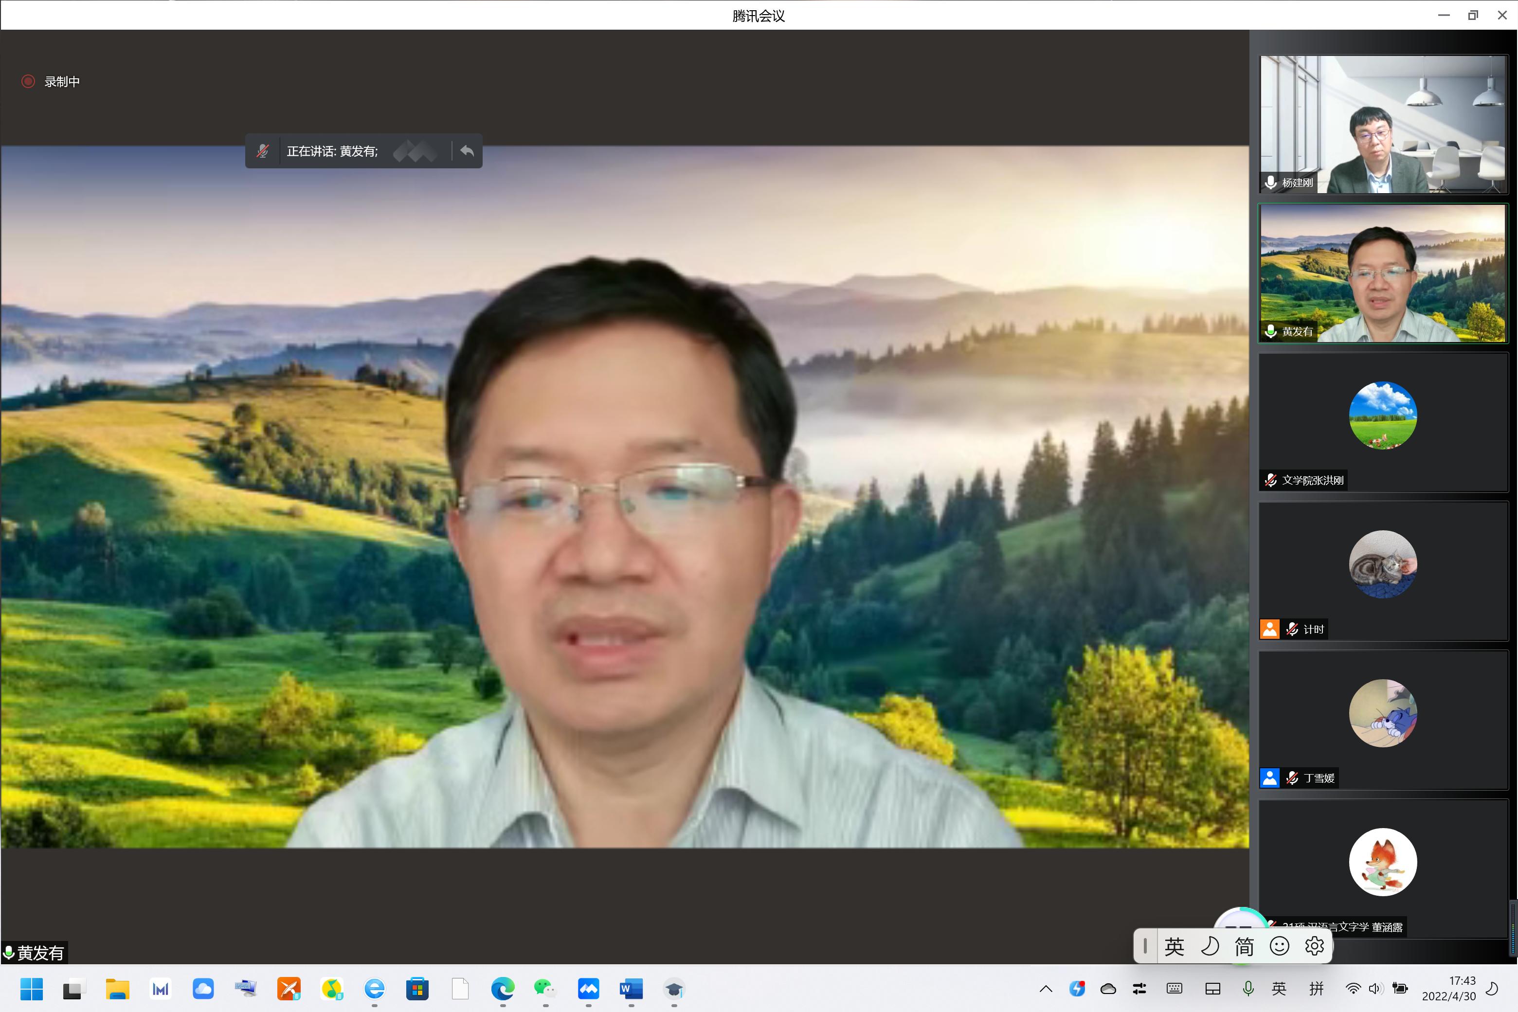Click the emoji smiley in IME toolbar
Viewport: 1518px width, 1012px height.
[1279, 946]
